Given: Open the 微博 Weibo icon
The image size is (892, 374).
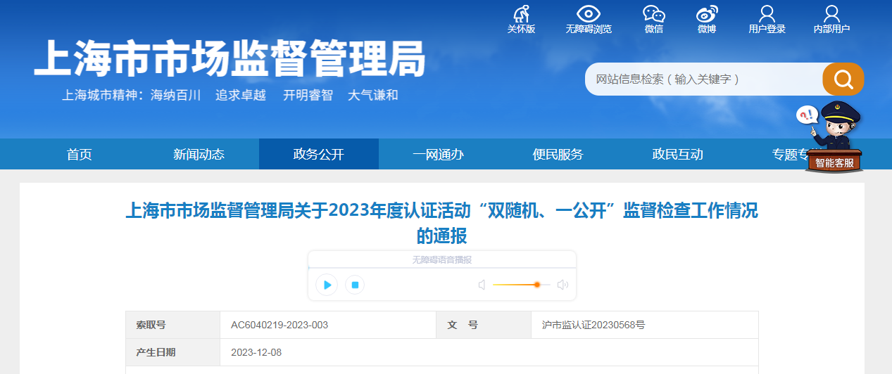Looking at the screenshot, I should pos(707,13).
